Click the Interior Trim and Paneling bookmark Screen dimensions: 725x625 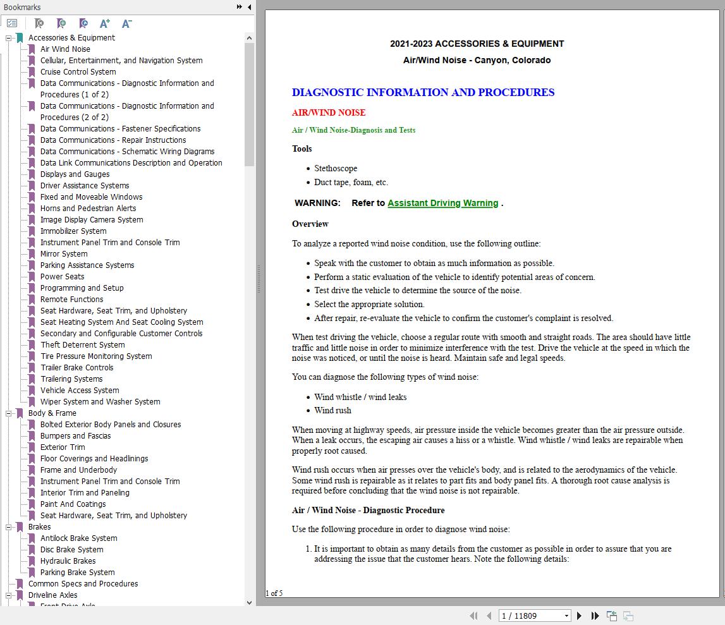(x=85, y=493)
